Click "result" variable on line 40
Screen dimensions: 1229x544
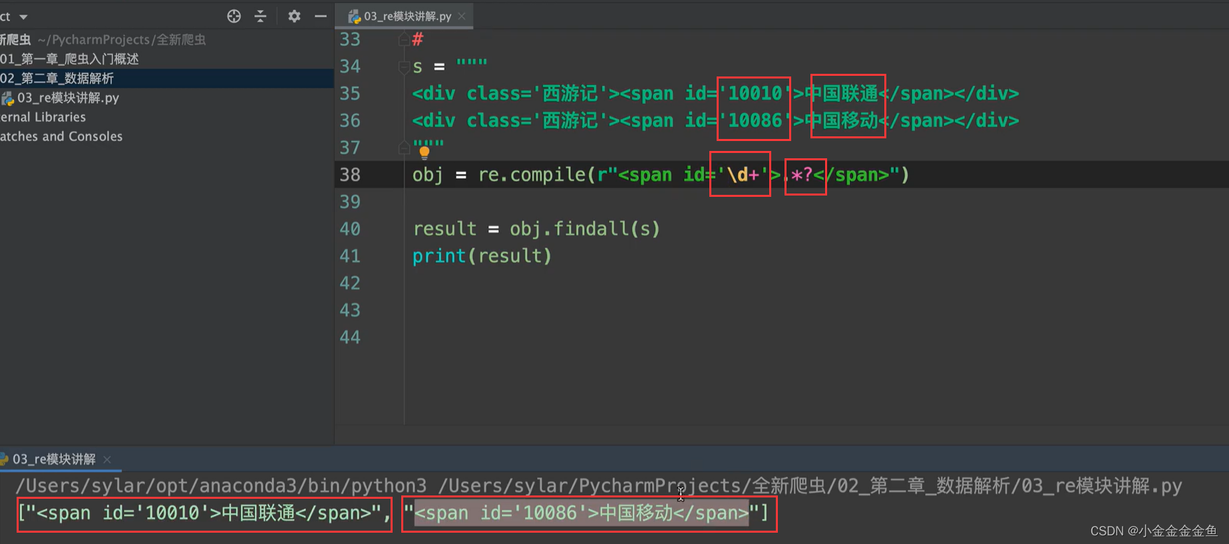tap(445, 229)
